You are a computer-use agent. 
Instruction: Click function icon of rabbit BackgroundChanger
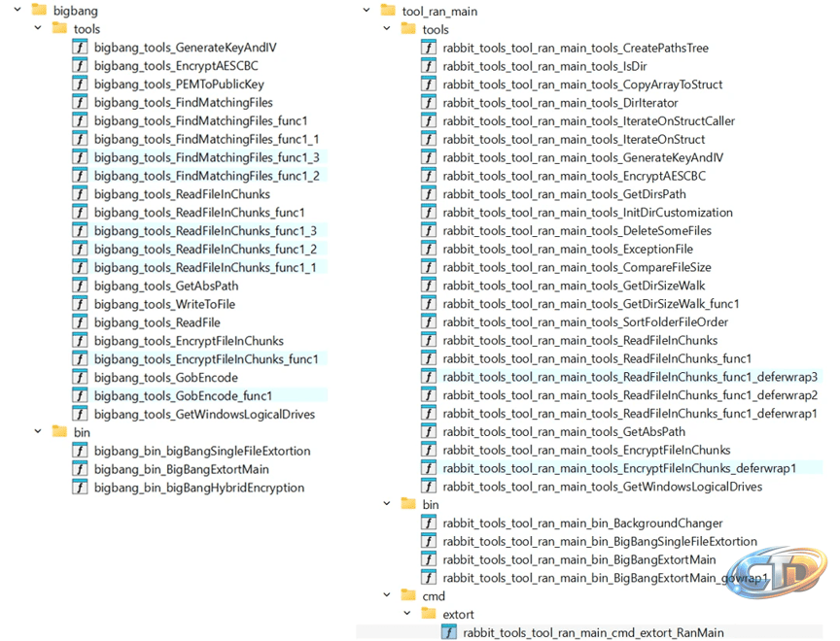[x=429, y=523]
